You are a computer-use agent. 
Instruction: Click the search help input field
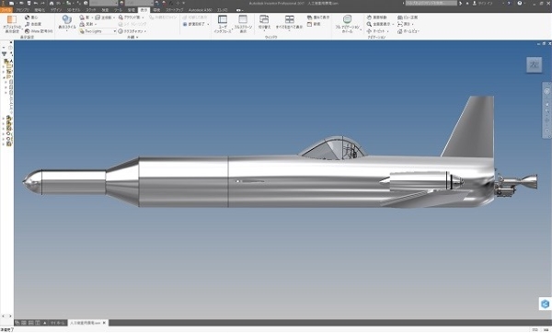click(x=431, y=3)
